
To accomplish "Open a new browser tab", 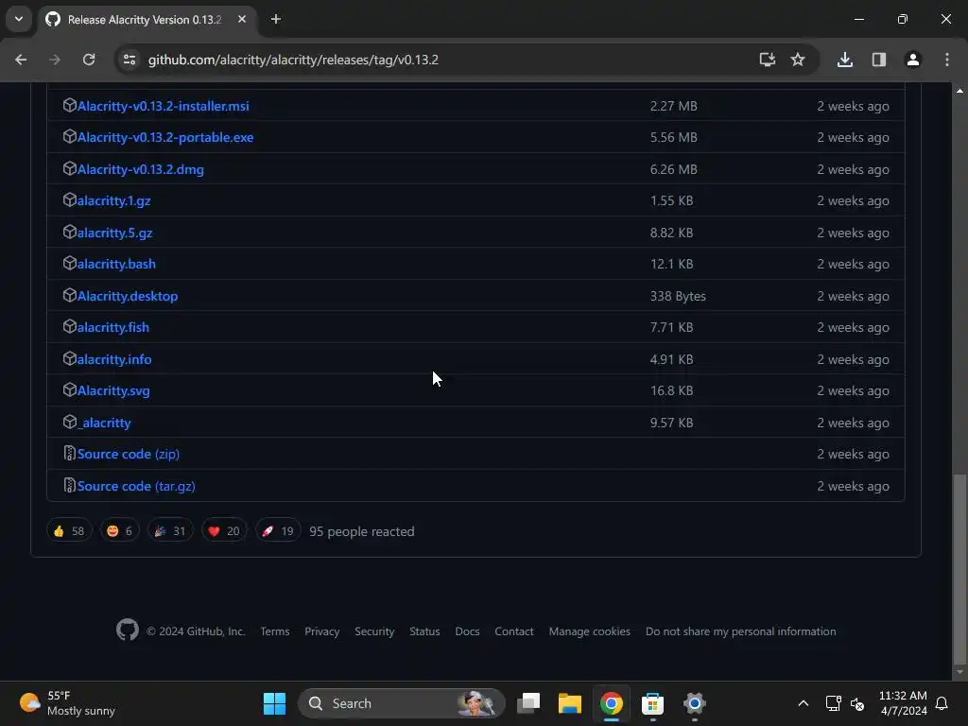I will 276,19.
